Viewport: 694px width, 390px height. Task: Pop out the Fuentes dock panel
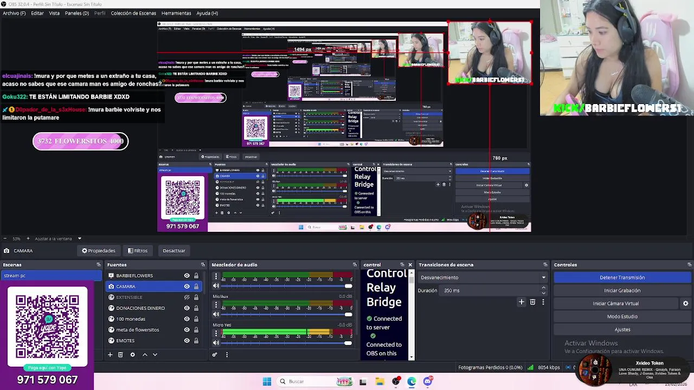tap(203, 265)
